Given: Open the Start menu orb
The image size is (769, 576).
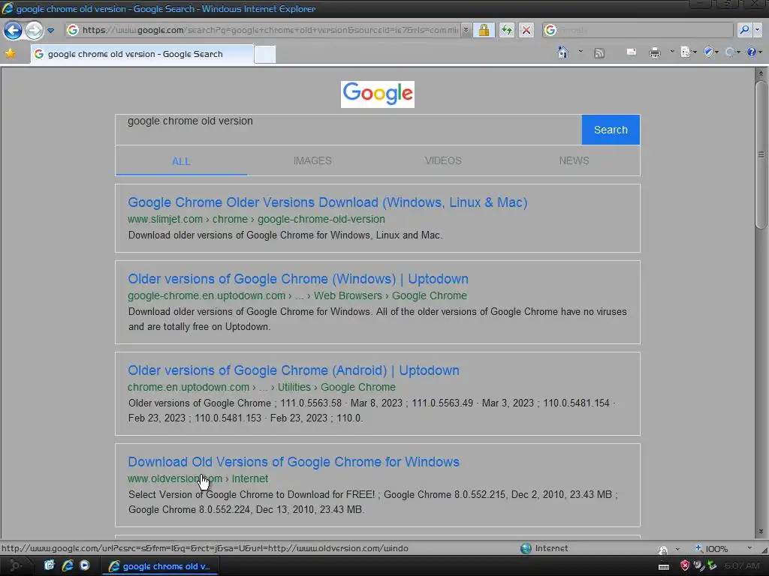Looking at the screenshot, I should [15, 565].
